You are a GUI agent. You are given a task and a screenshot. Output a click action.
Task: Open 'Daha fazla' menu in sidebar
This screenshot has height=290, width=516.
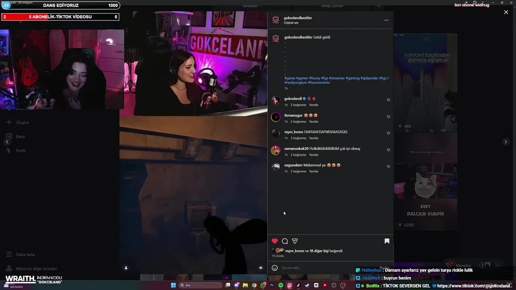coord(21,255)
